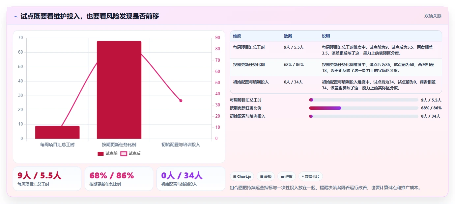
Task: Click the 0人 / 34人 value beside progress bar
Action: 430,116
